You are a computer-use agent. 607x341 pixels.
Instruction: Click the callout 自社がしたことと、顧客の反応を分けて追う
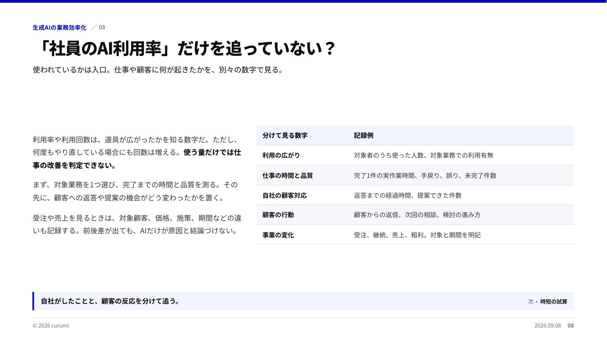[110, 301]
